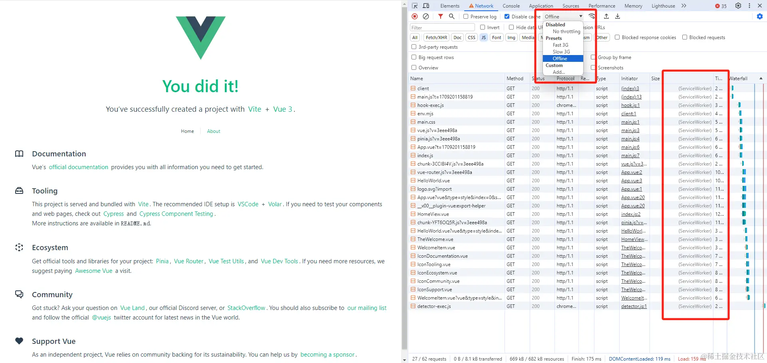The image size is (767, 363).
Task: Open the network search magnifier
Action: pyautogui.click(x=451, y=16)
